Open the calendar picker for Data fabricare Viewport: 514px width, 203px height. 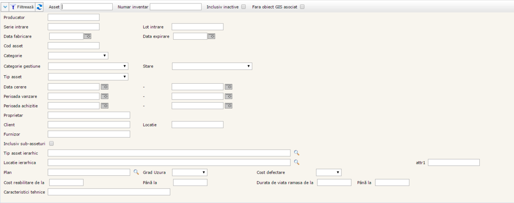(87, 36)
